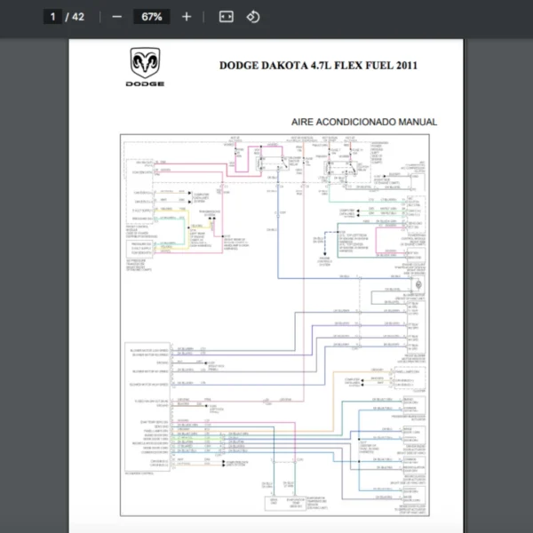This screenshot has width=533, height=533.
Task: Click the zoom in plus icon
Action: [187, 17]
